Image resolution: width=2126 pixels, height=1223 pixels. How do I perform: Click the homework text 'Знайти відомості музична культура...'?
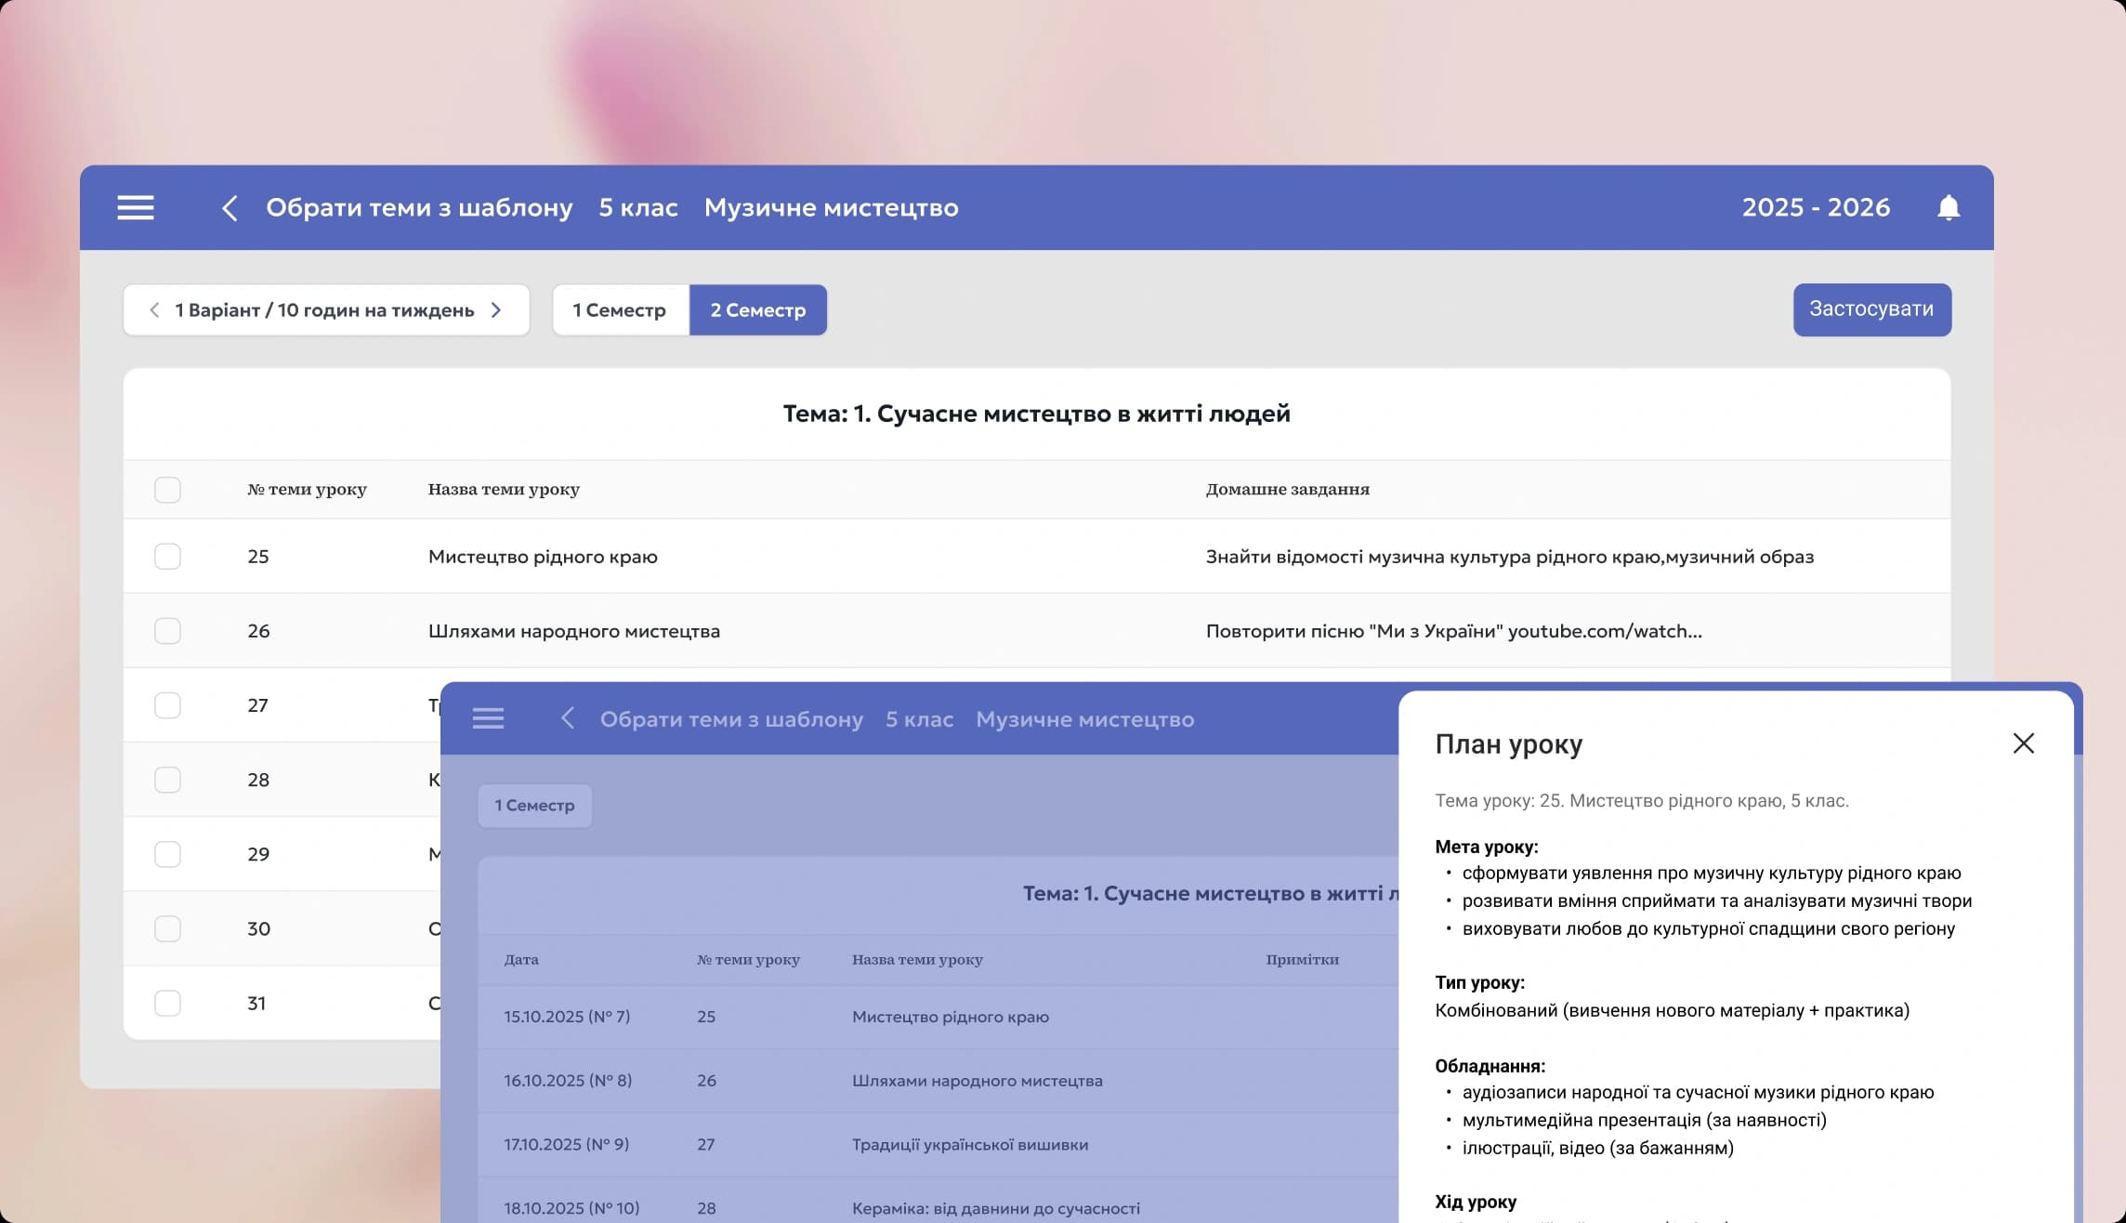click(1510, 557)
